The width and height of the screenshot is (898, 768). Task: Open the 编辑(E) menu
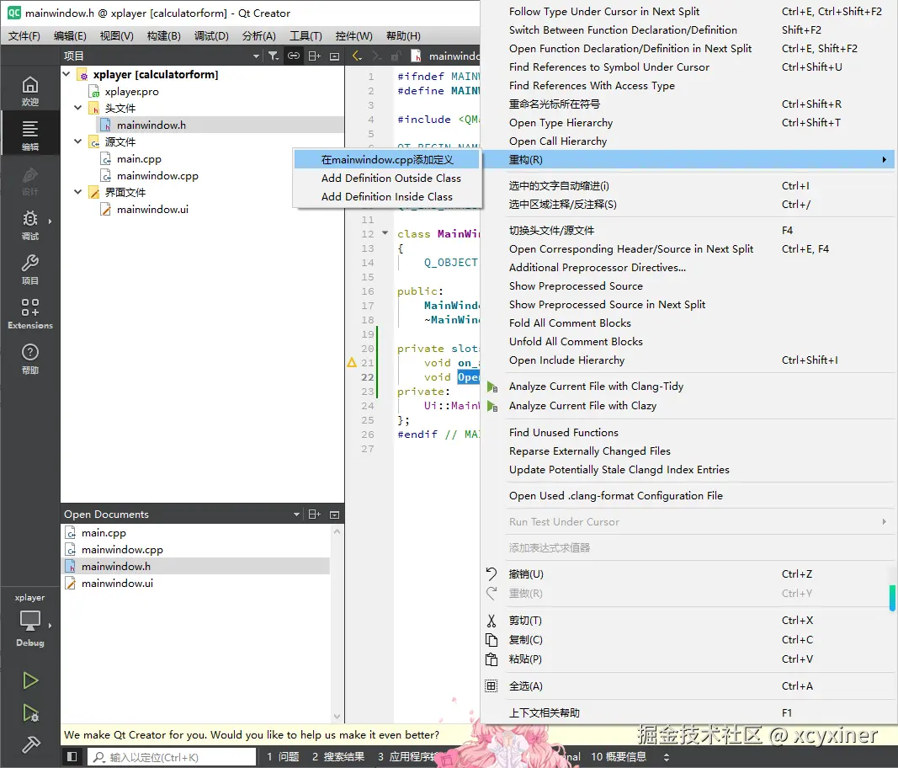(x=70, y=35)
